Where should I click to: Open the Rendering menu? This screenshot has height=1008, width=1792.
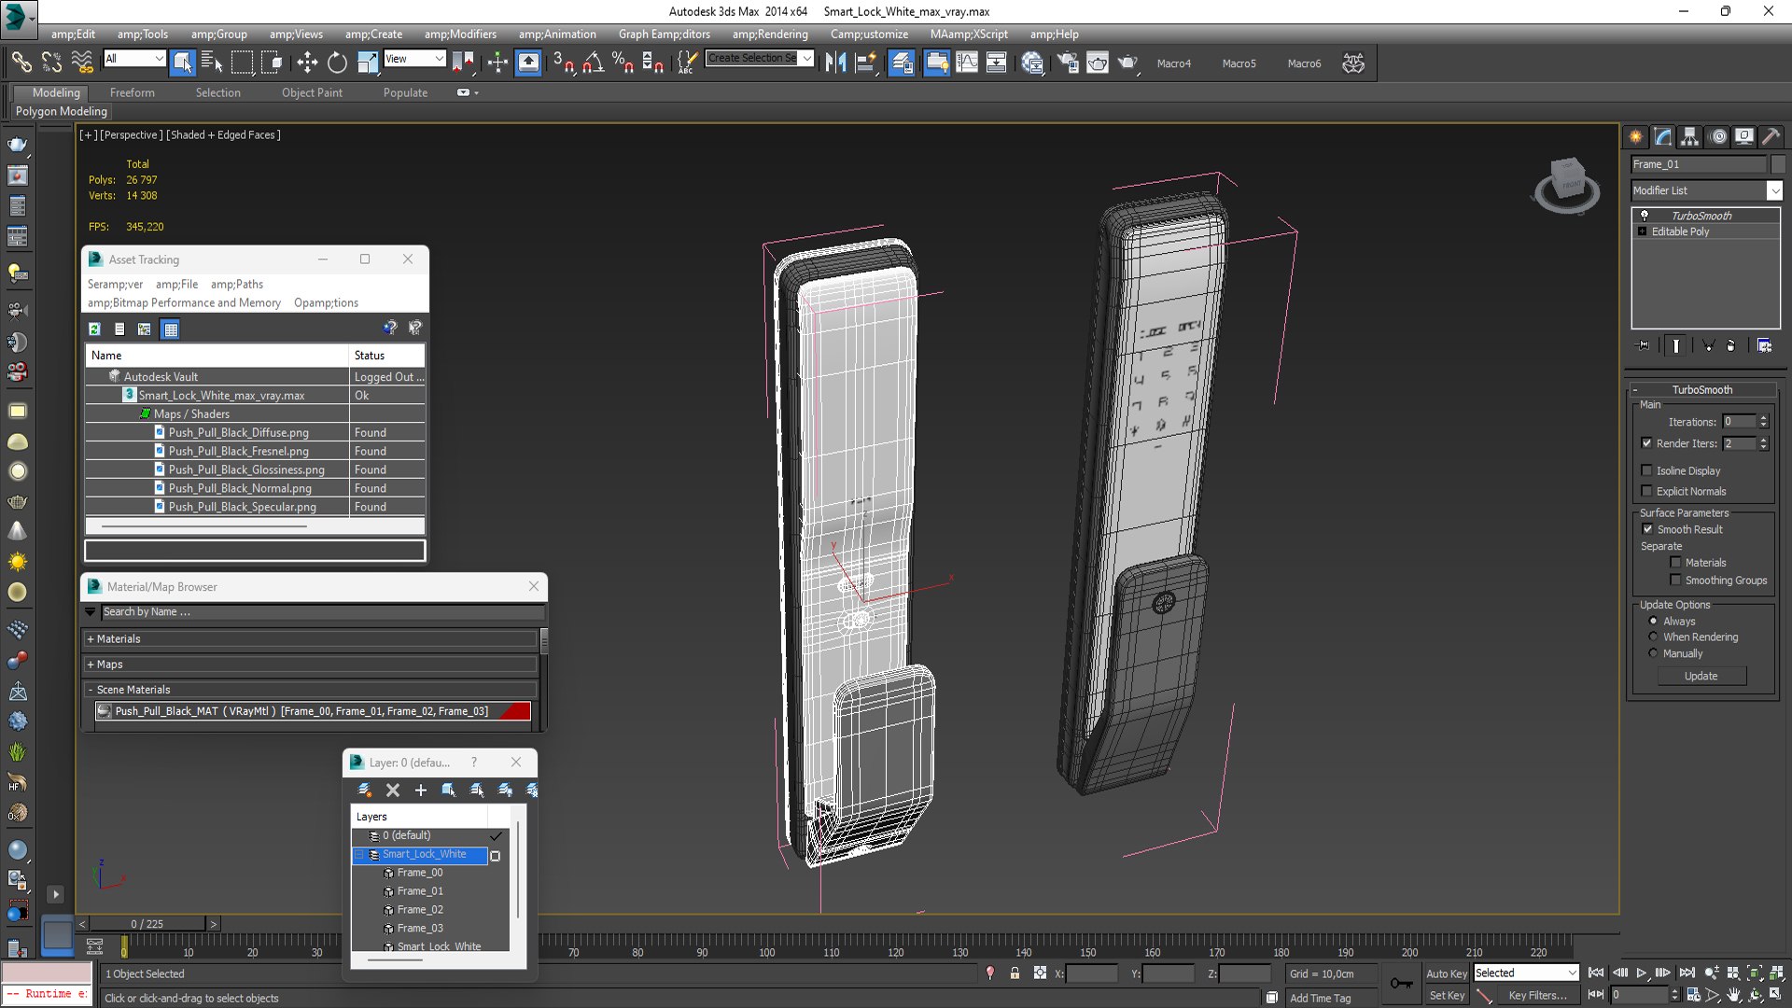[770, 34]
